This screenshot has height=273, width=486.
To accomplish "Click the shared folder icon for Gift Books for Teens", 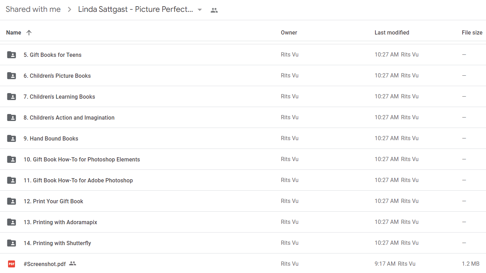I will [x=12, y=55].
